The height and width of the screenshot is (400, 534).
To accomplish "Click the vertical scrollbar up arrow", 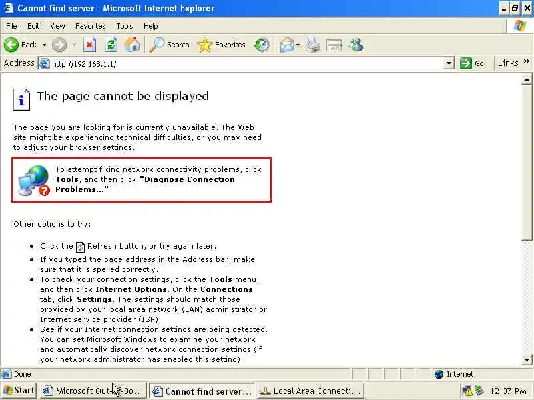I will (527, 80).
